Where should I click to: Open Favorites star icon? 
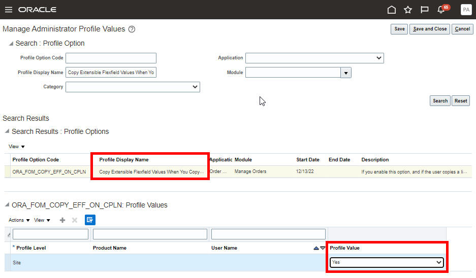[x=408, y=10]
